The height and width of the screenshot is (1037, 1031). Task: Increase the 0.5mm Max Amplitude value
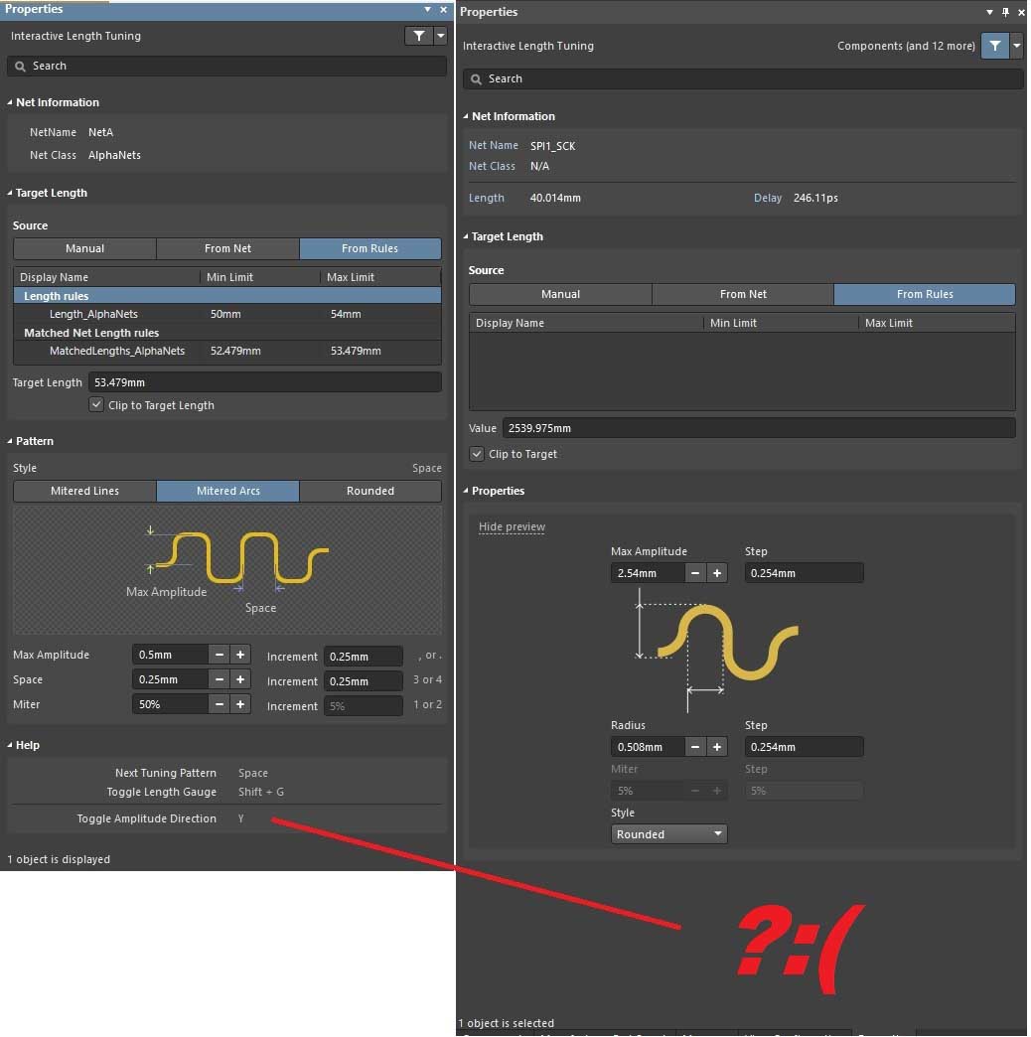pos(239,655)
